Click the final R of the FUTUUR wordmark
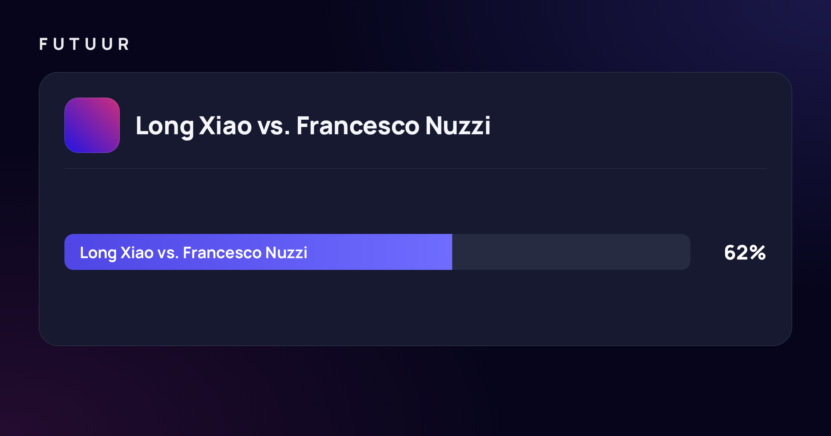This screenshot has height=436, width=831. pyautogui.click(x=124, y=44)
